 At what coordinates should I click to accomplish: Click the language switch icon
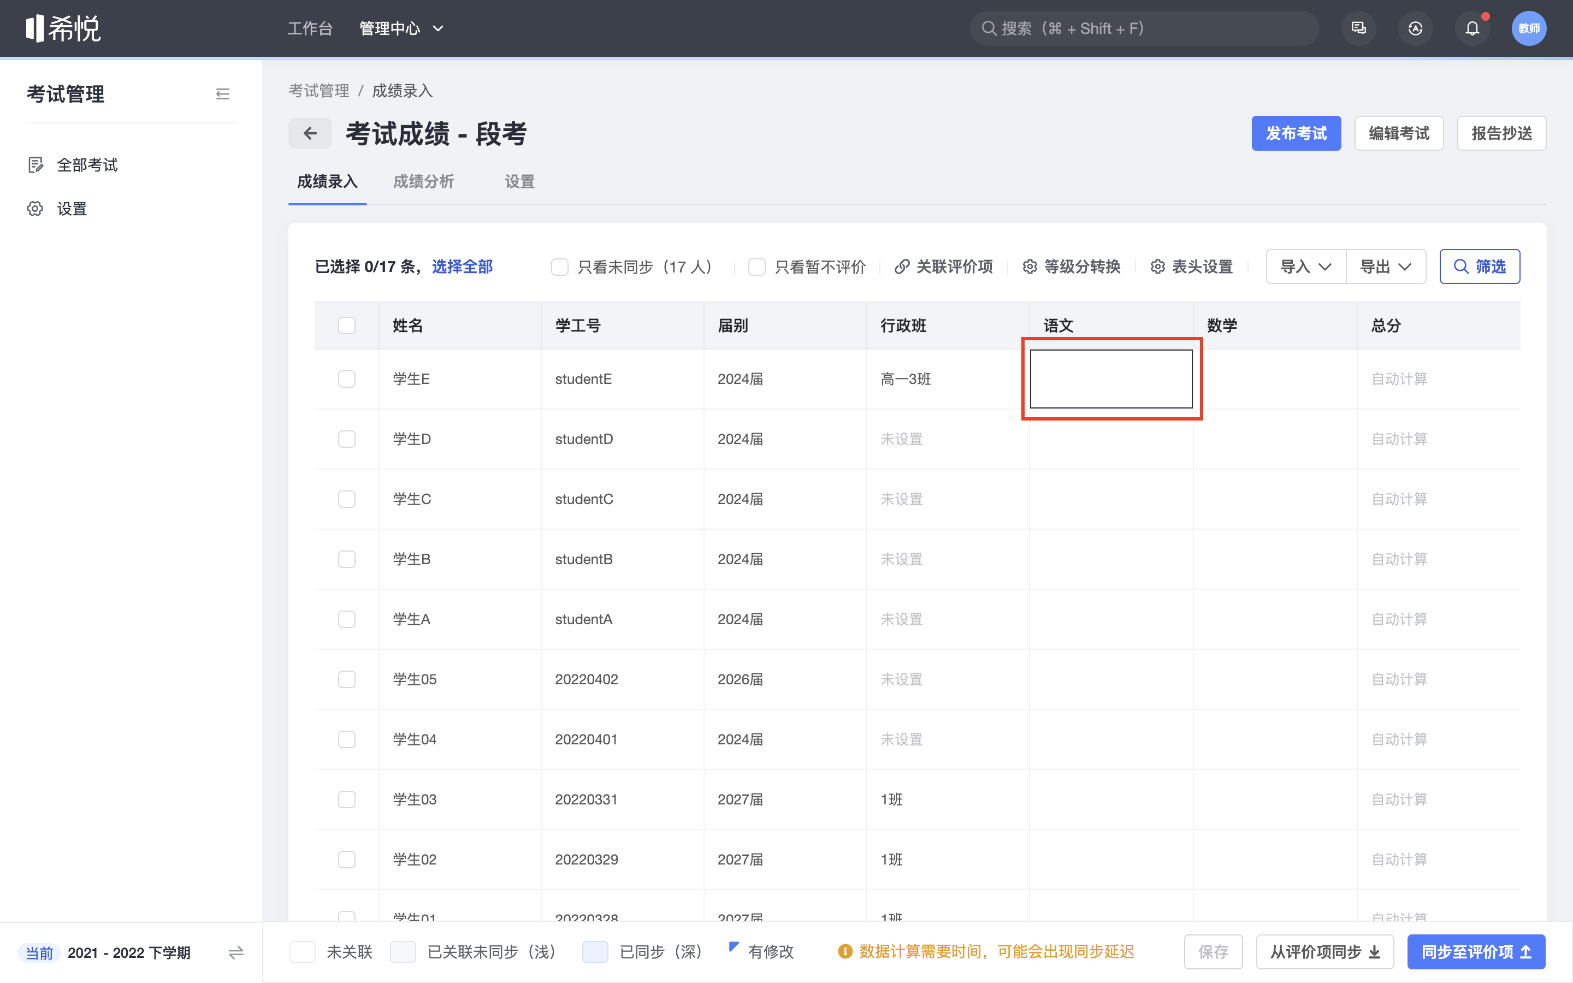(1416, 28)
